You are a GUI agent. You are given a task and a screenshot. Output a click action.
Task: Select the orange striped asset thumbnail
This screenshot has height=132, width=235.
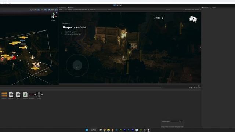[x=4, y=95]
